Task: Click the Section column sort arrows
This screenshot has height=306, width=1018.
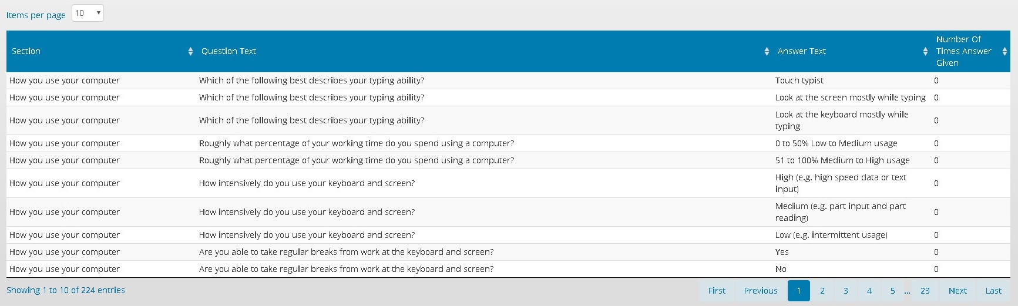Action: click(x=190, y=52)
